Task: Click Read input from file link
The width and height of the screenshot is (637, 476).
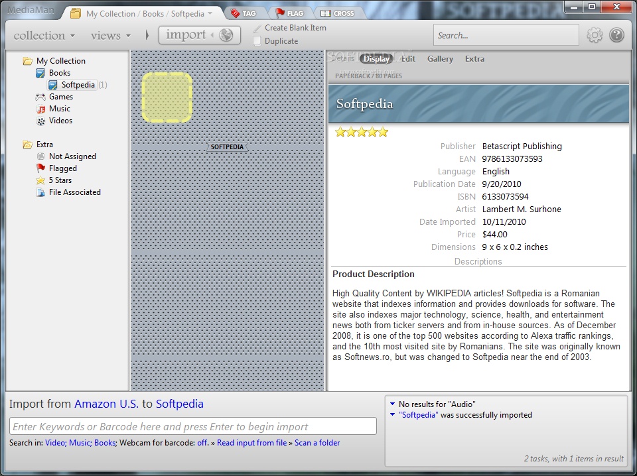Action: point(252,443)
